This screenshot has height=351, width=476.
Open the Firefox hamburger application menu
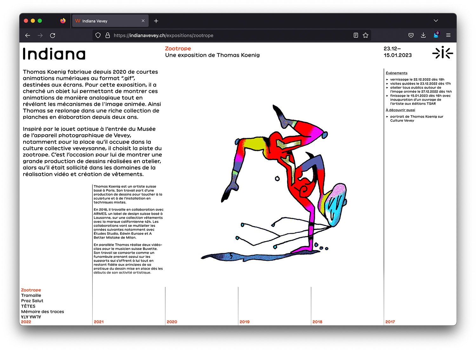tap(448, 35)
